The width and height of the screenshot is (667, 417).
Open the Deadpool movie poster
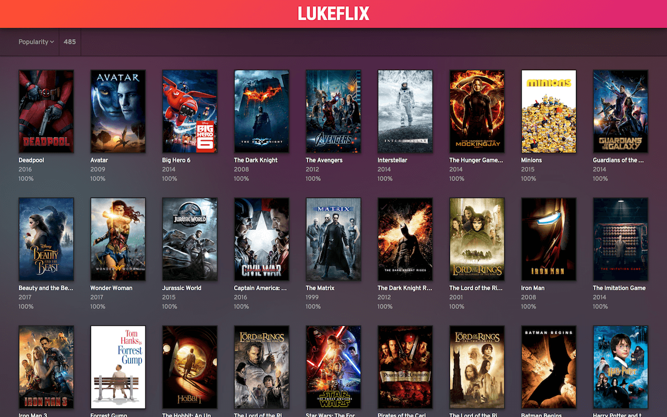(x=46, y=111)
